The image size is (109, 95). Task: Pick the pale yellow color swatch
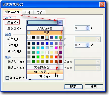coord(52,52)
